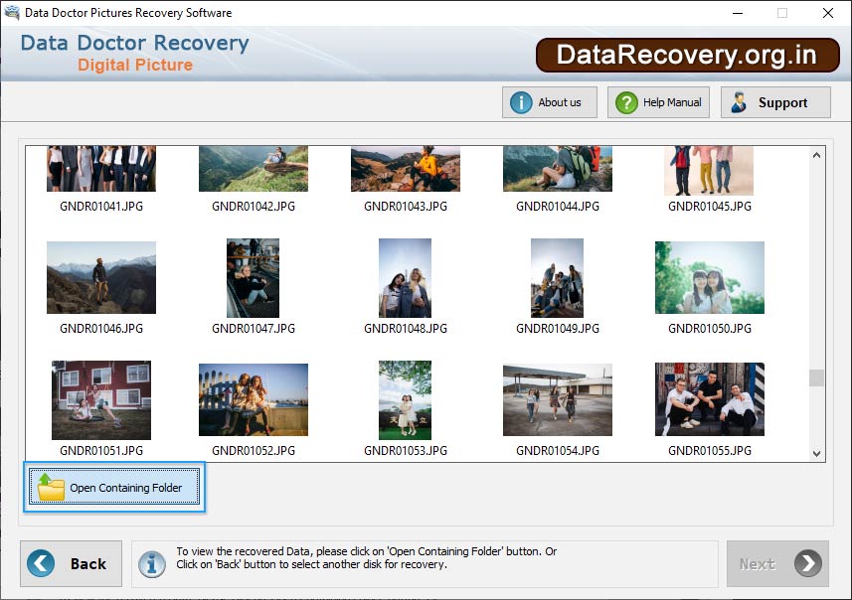
Task: Click the GNDR01042.JPG file name
Action: click(254, 207)
